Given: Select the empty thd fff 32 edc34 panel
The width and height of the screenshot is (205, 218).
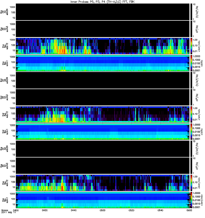Looking at the screenshot, I should pyautogui.click(x=103, y=80).
